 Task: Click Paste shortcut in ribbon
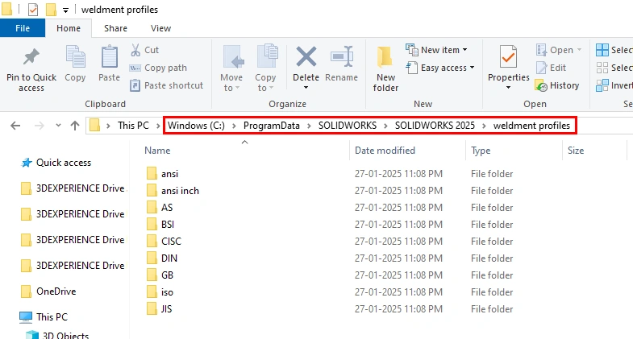click(x=166, y=85)
